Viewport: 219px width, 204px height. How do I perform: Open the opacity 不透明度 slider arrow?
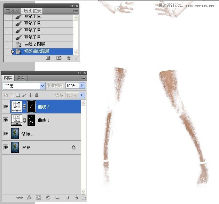tap(82, 86)
